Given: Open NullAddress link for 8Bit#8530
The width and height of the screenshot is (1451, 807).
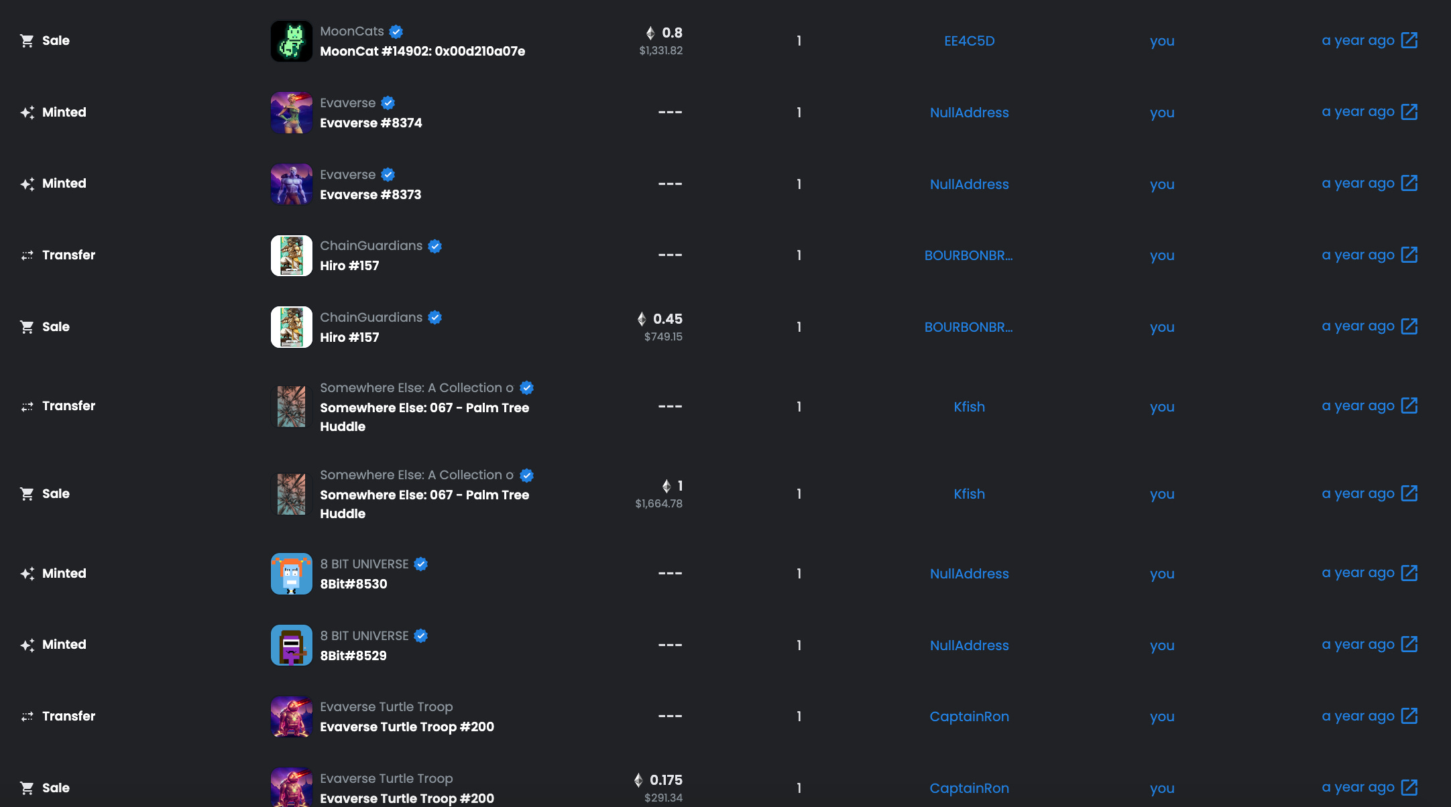Looking at the screenshot, I should tap(969, 574).
